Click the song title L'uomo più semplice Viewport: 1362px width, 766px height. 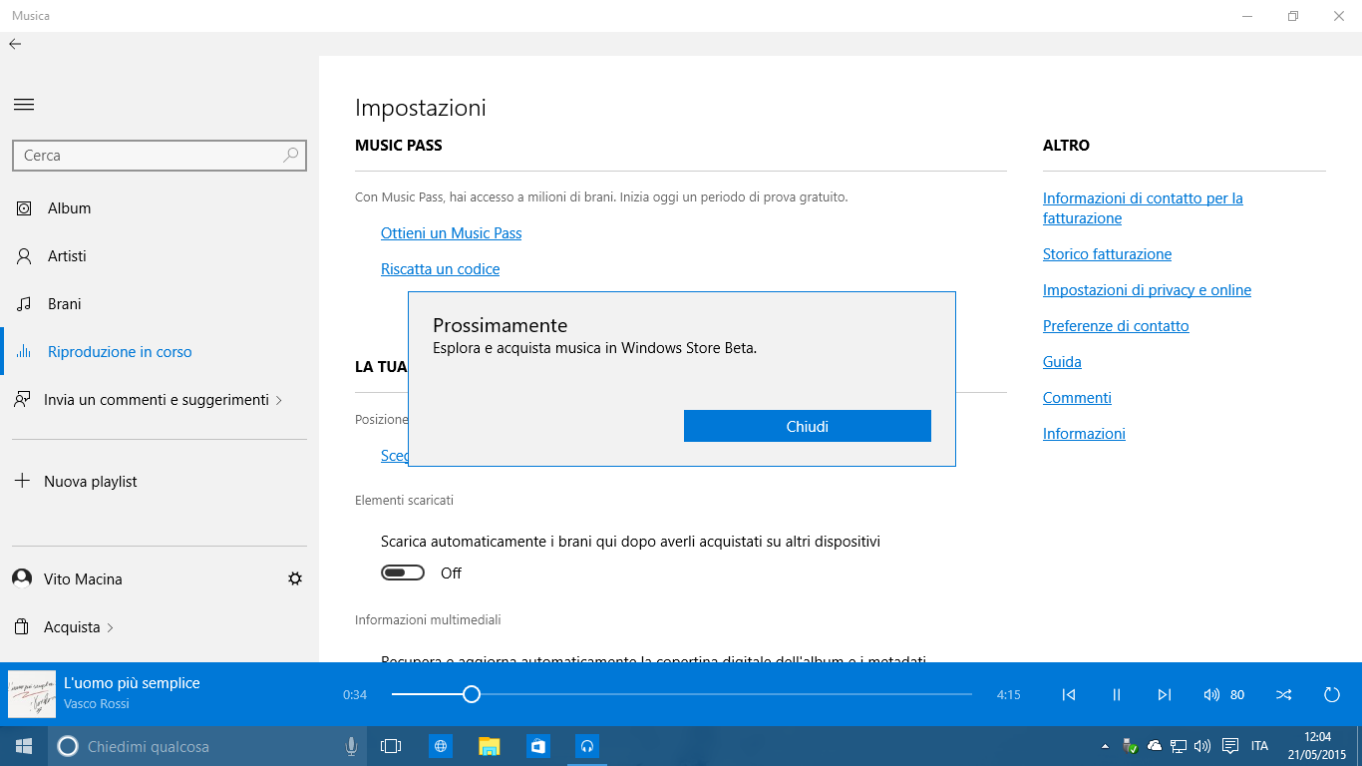132,683
